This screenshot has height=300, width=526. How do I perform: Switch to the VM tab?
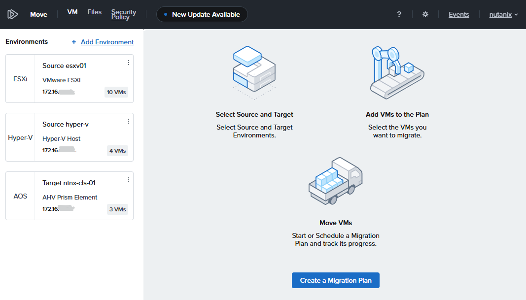tap(72, 12)
